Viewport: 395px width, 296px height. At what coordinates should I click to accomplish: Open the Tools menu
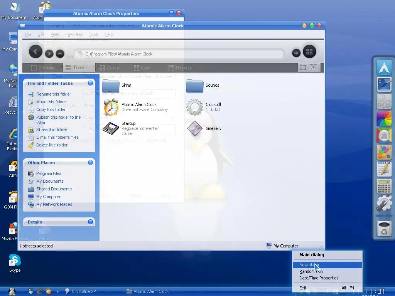point(93,34)
